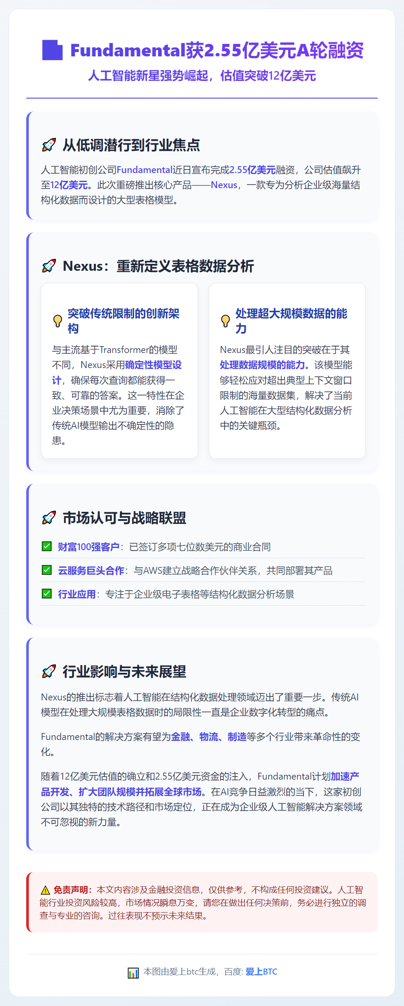
Task: Click the subtitle 人工智能新星强势崛起，估值突破12亿美元
Action: [202, 76]
